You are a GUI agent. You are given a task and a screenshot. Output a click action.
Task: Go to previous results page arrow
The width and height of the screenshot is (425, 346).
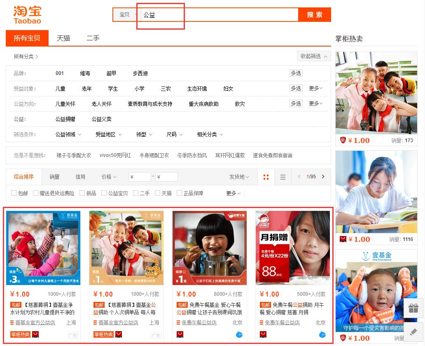pos(299,177)
